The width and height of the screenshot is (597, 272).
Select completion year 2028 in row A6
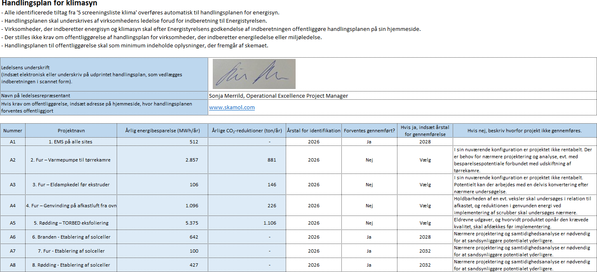point(425,237)
